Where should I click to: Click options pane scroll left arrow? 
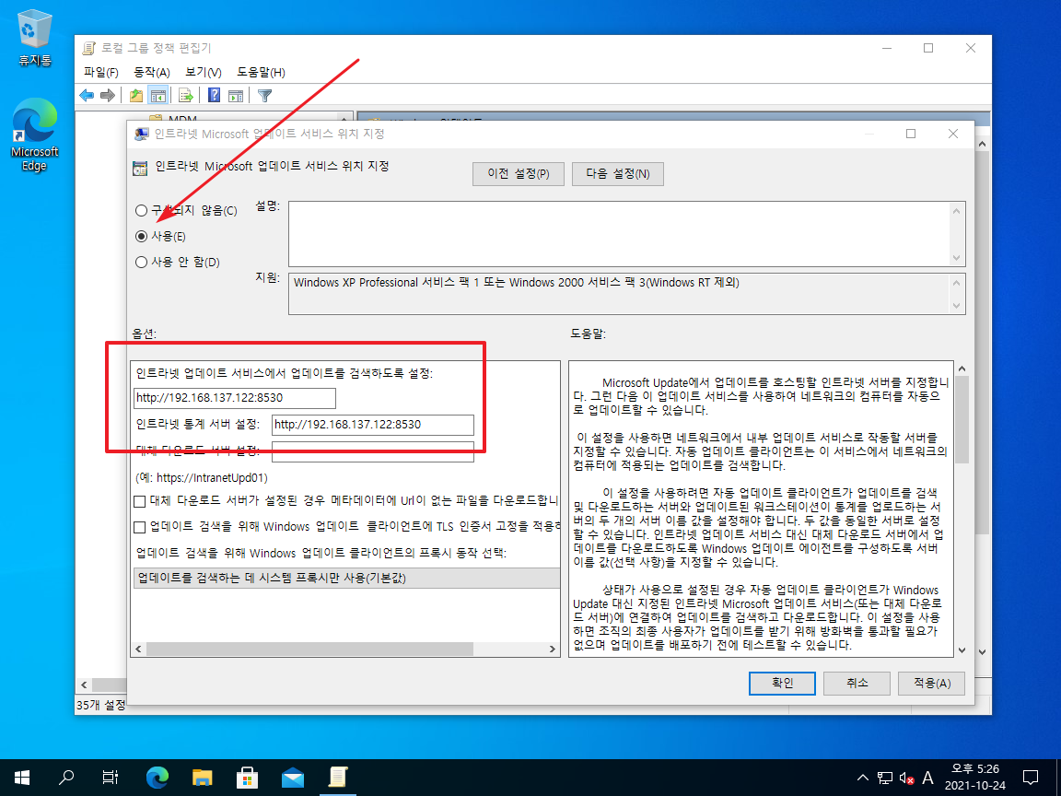point(139,650)
